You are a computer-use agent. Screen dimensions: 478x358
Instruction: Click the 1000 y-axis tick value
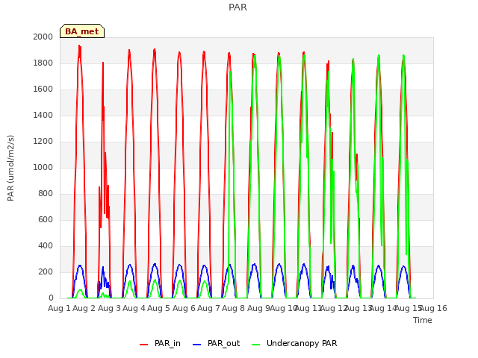point(43,167)
